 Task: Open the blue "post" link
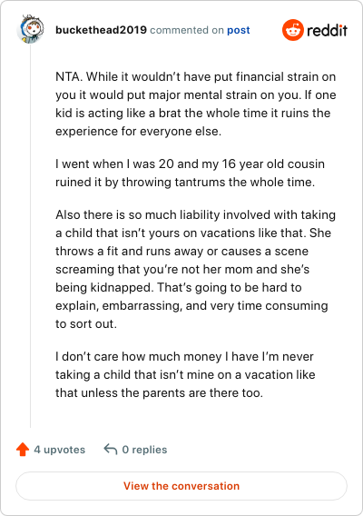click(239, 30)
